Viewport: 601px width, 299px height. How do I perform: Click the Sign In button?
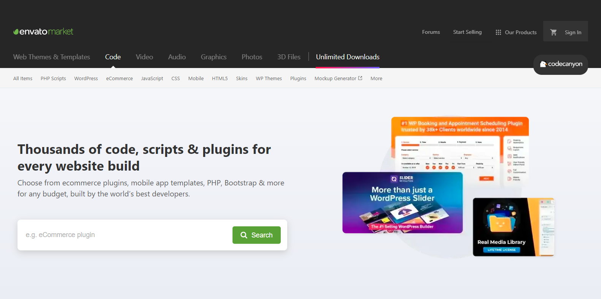573,32
